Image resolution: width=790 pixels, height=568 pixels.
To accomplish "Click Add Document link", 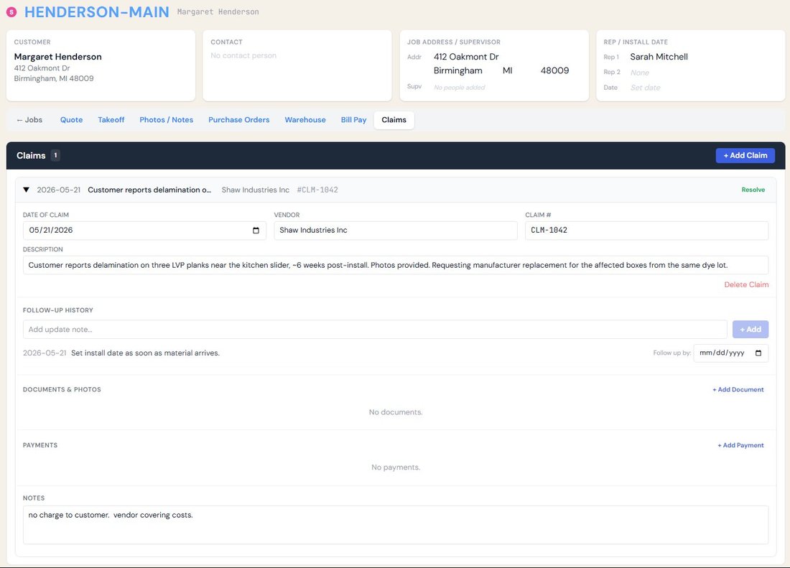I will click(738, 390).
